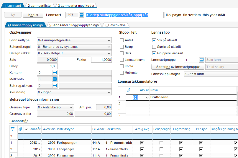Click the Faktor input field

pyautogui.click(x=101, y=60)
